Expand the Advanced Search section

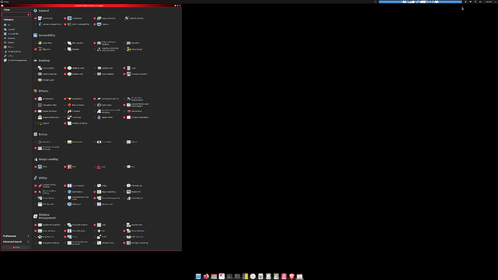[x=16, y=242]
